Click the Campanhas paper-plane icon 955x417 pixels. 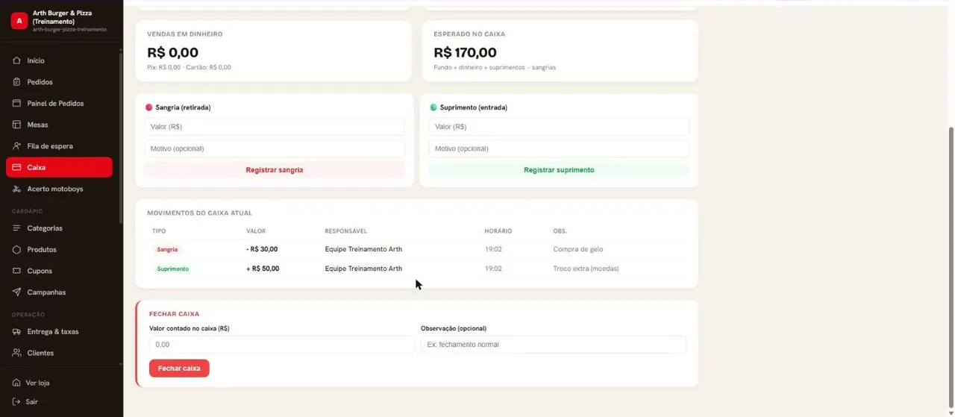pos(16,292)
